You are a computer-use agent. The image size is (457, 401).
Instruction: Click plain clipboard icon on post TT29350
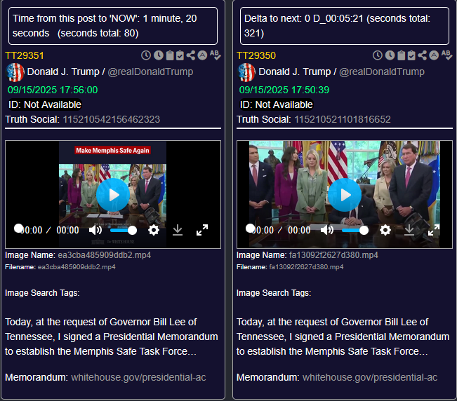pos(401,55)
